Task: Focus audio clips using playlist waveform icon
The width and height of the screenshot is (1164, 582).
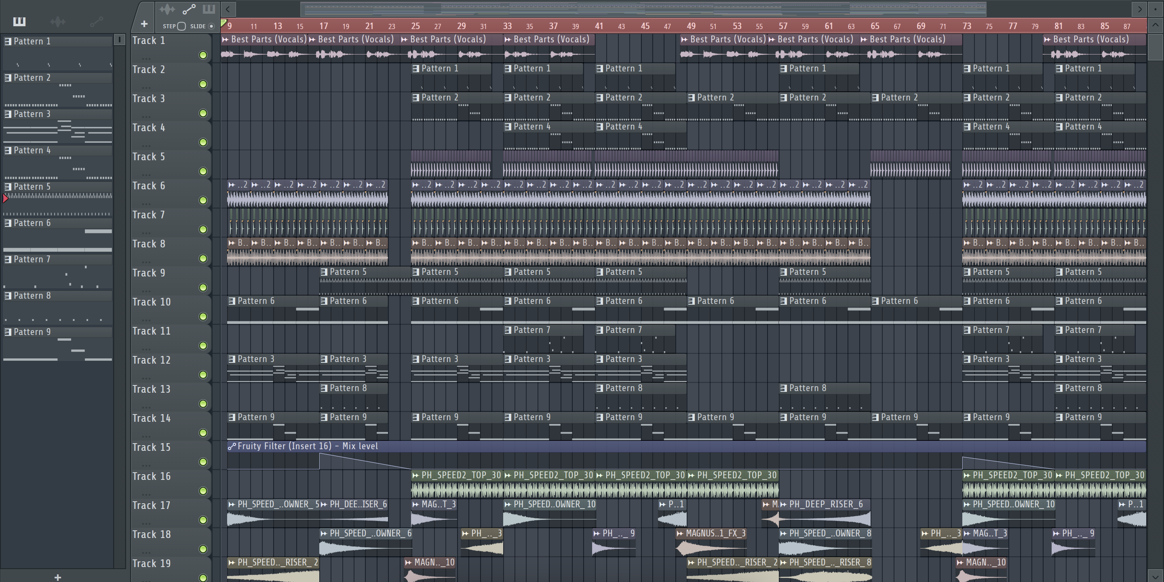Action: 167,9
